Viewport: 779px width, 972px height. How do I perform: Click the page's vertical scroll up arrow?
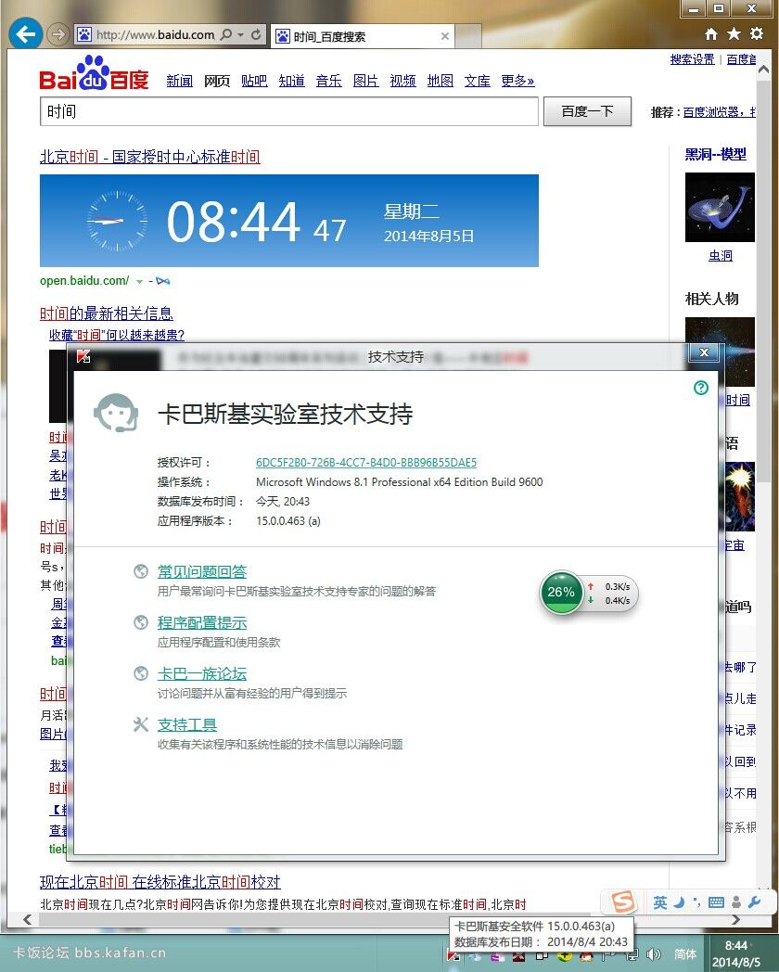tap(764, 70)
